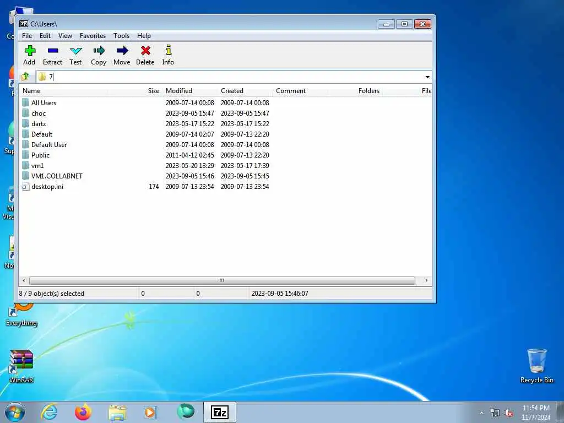
Task: Open the File menu
Action: 27,36
